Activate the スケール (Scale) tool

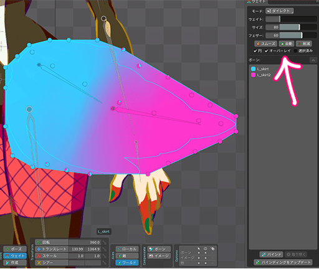tap(52, 256)
